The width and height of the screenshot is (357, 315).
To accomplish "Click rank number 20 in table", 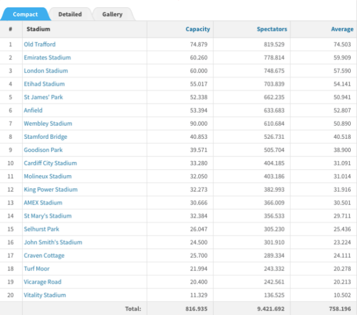I will (10, 295).
